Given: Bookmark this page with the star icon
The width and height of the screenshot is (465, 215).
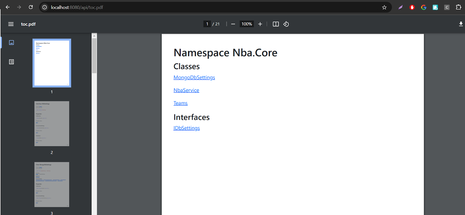Looking at the screenshot, I should 384,7.
